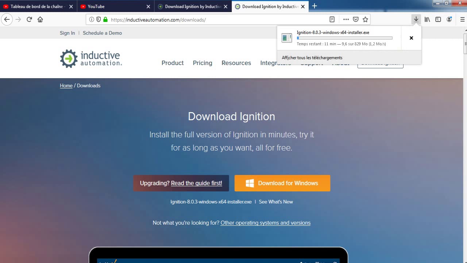The image size is (467, 263).
Task: Switch to the third Download Ignition tab
Action: click(x=193, y=6)
